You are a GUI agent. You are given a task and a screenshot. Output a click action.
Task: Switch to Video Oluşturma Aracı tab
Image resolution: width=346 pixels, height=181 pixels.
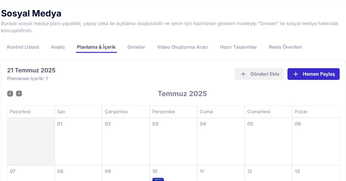[x=183, y=47]
